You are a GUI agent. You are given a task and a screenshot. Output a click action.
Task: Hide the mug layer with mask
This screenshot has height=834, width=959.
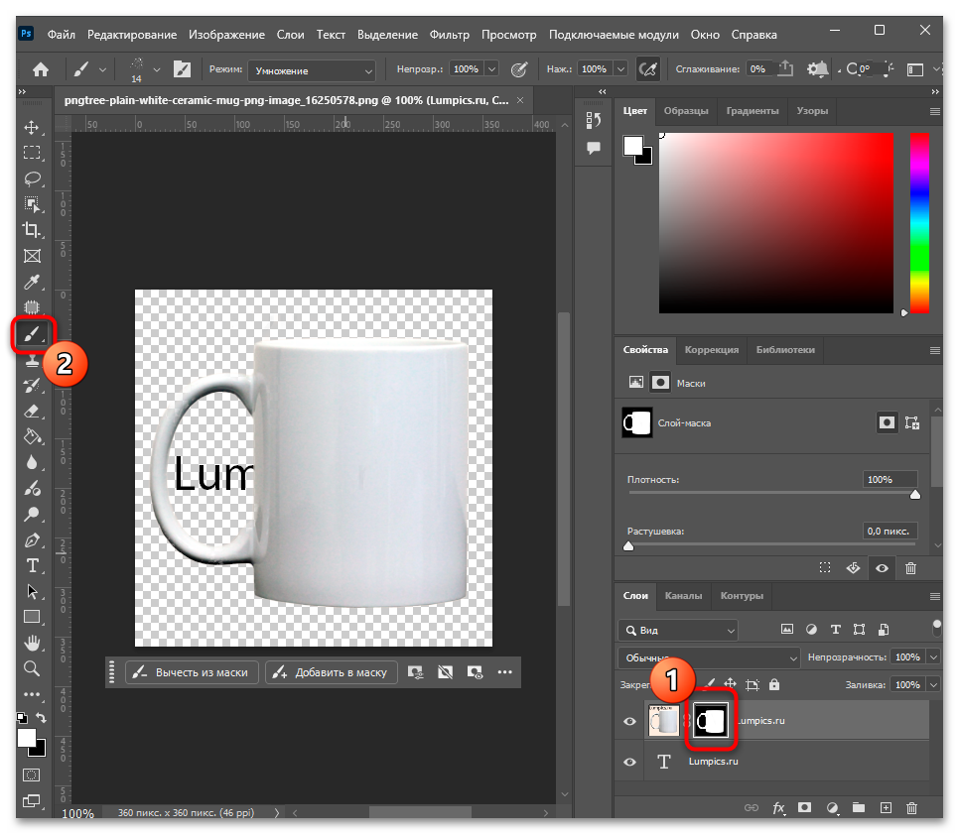click(629, 722)
